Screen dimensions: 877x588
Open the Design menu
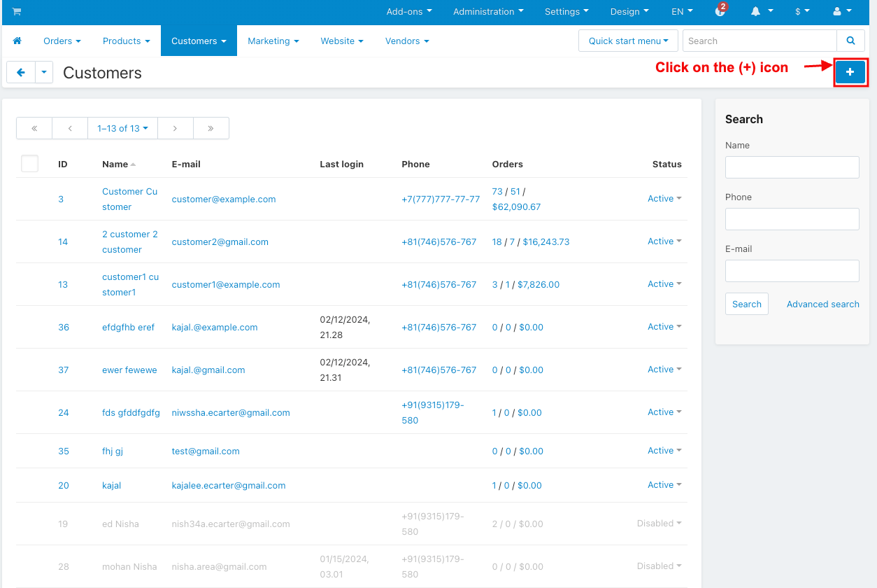coord(629,11)
